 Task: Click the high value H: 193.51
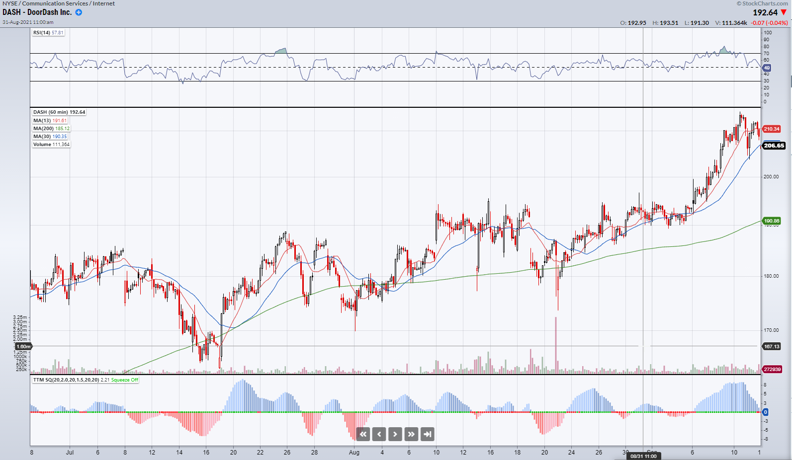click(665, 23)
